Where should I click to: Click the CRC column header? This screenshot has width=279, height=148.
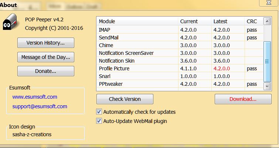(254, 21)
